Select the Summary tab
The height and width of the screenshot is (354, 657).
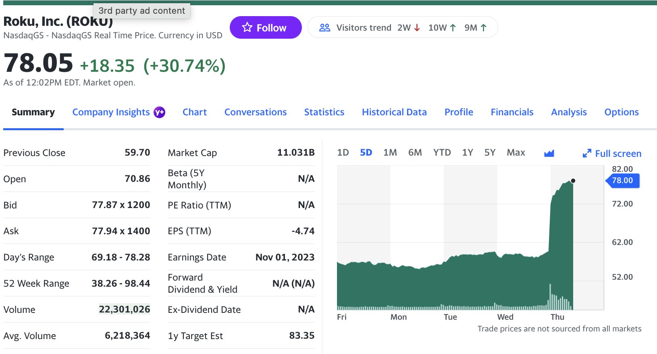(x=33, y=112)
